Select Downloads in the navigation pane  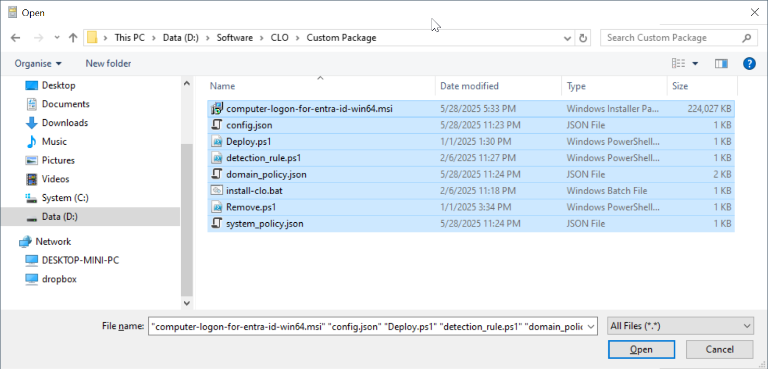65,123
